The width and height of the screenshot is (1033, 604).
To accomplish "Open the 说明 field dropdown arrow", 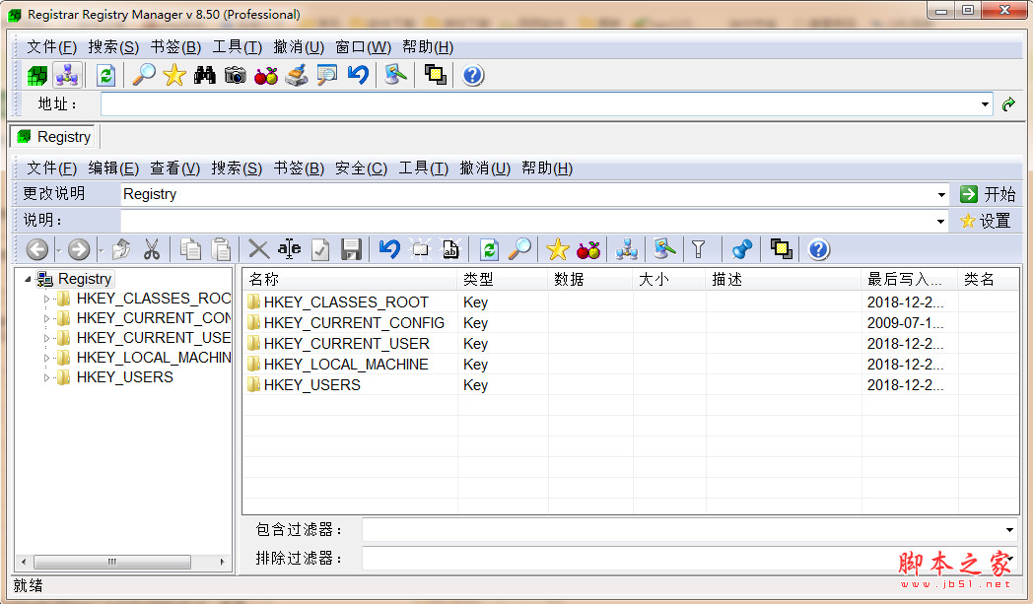I will coord(940,222).
